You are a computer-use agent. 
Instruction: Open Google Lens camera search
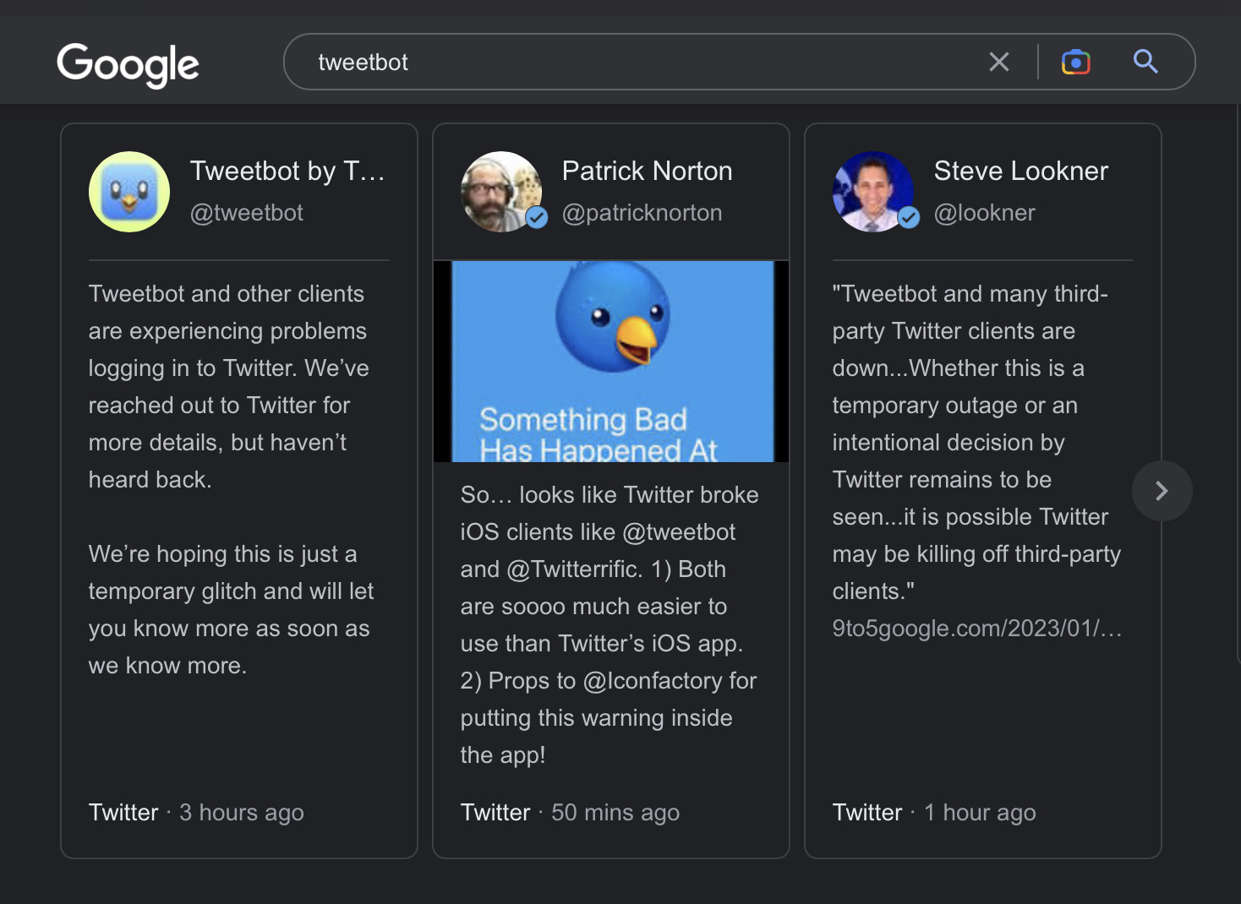pos(1075,62)
